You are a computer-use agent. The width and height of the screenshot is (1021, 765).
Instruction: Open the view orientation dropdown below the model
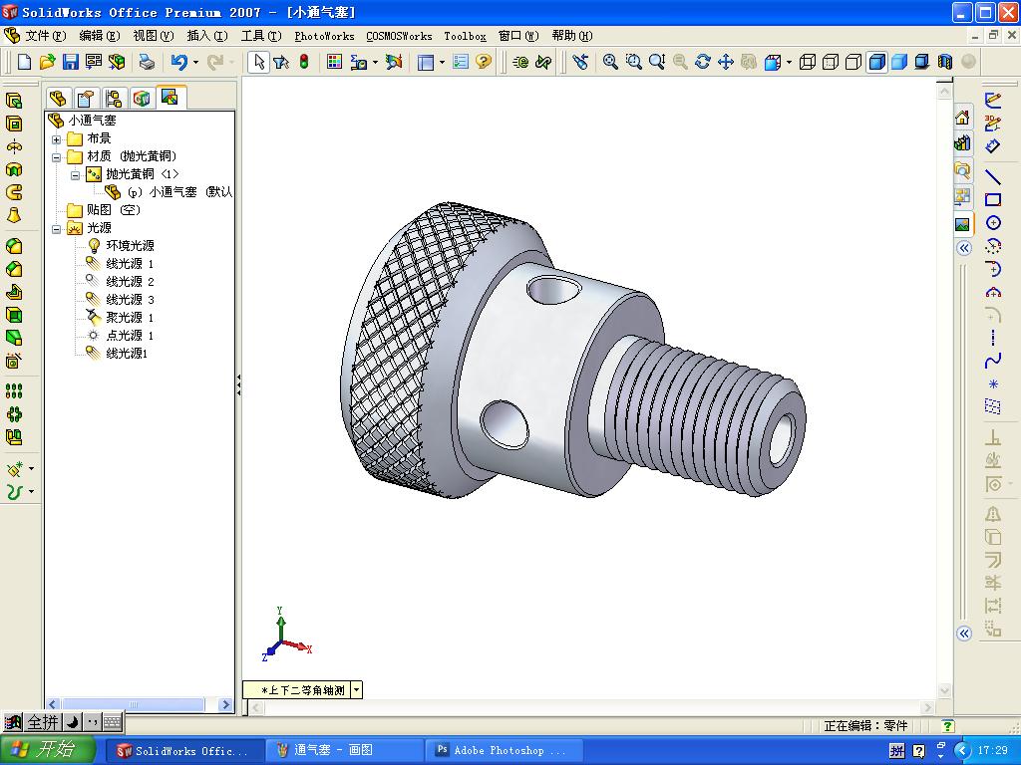pyautogui.click(x=357, y=690)
